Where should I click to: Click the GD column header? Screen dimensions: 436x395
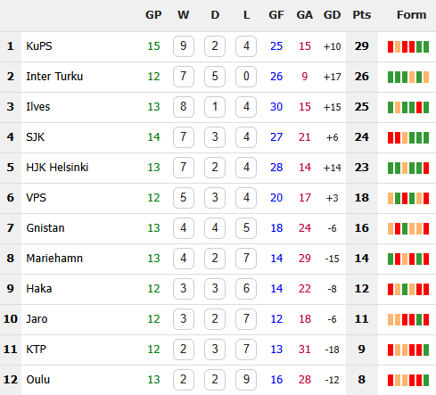pyautogui.click(x=332, y=15)
